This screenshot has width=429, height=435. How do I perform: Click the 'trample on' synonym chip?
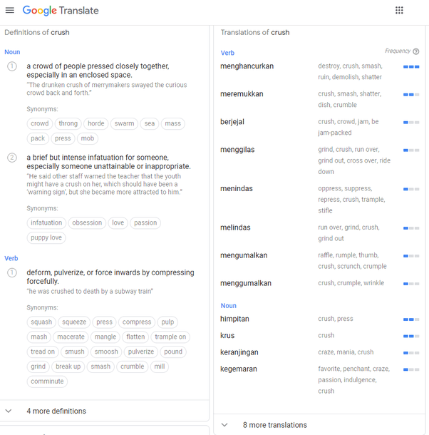coord(170,337)
